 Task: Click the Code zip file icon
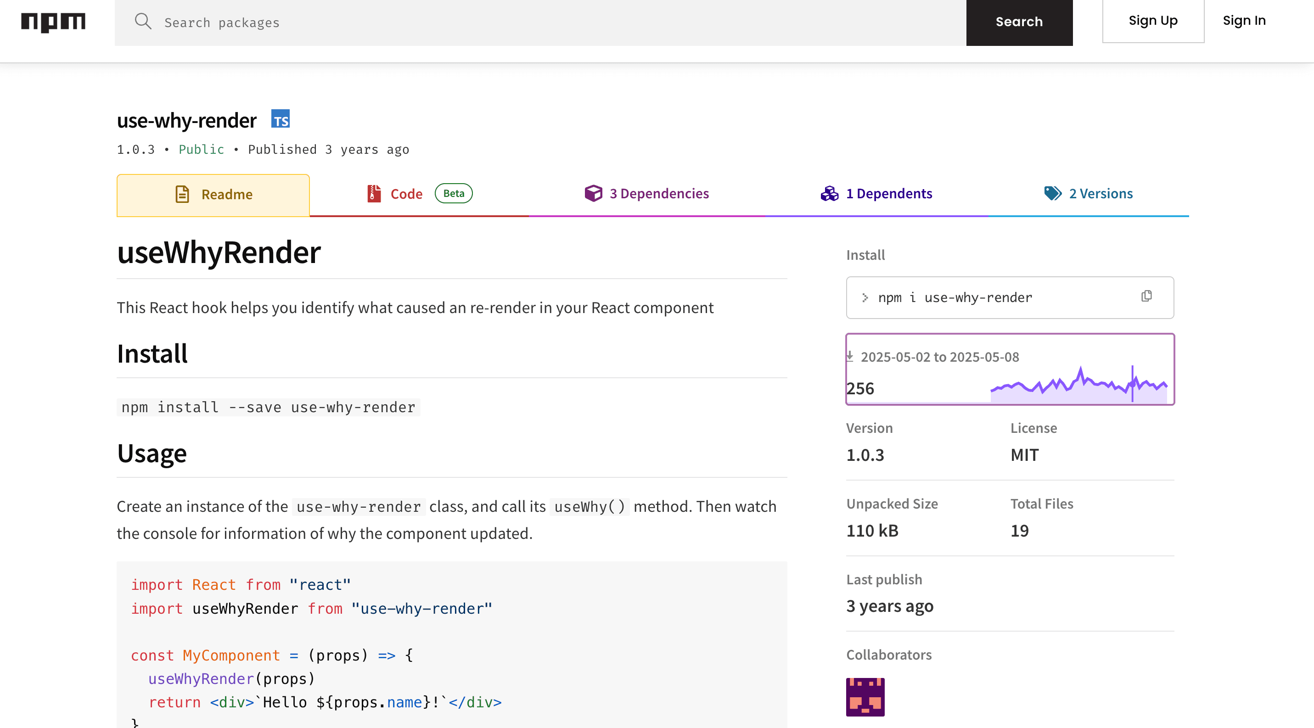click(374, 194)
